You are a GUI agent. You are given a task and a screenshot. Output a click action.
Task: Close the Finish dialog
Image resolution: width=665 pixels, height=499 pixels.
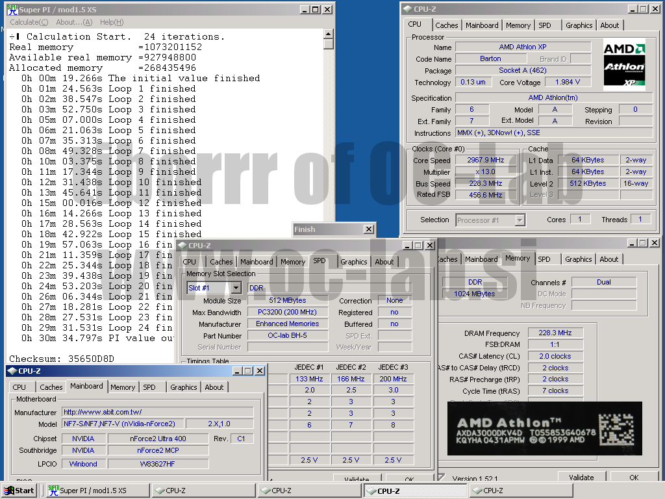369,229
